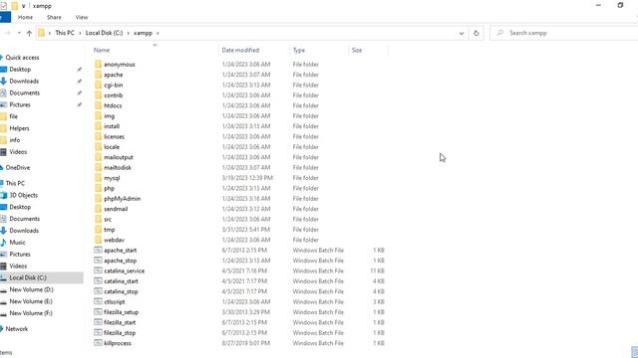
Task: Select New Volume (F:) drive
Action: pos(31,313)
